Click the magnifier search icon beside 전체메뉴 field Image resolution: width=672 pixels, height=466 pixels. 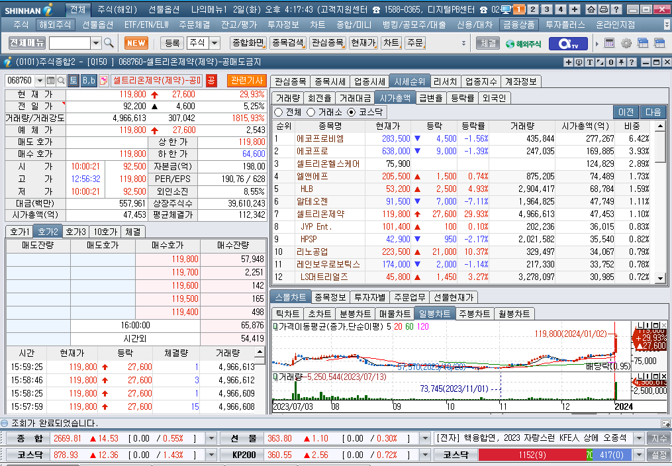109,43
